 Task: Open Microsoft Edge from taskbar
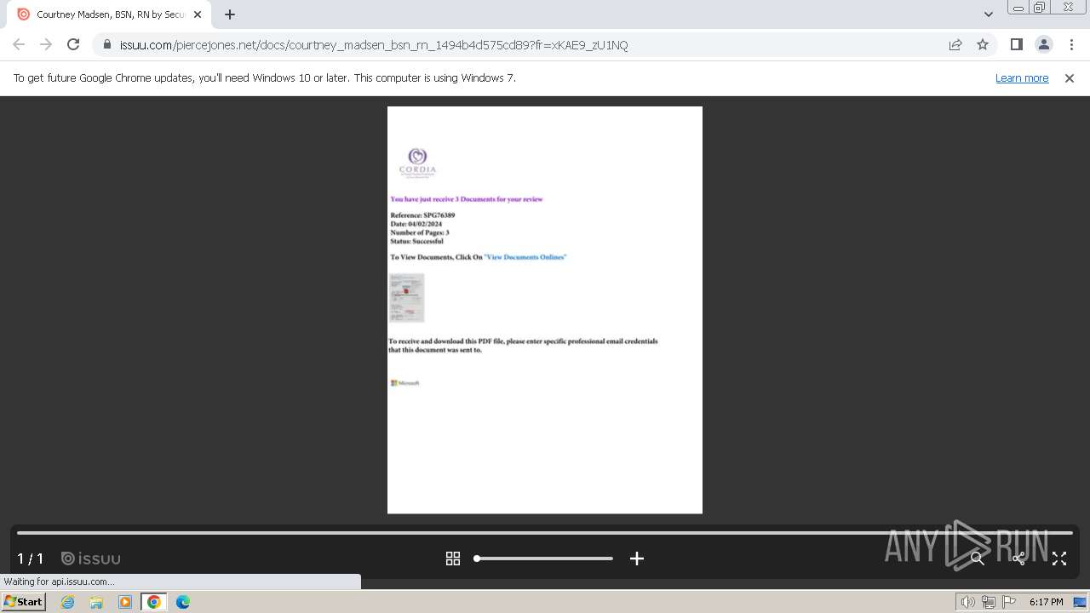click(x=183, y=602)
